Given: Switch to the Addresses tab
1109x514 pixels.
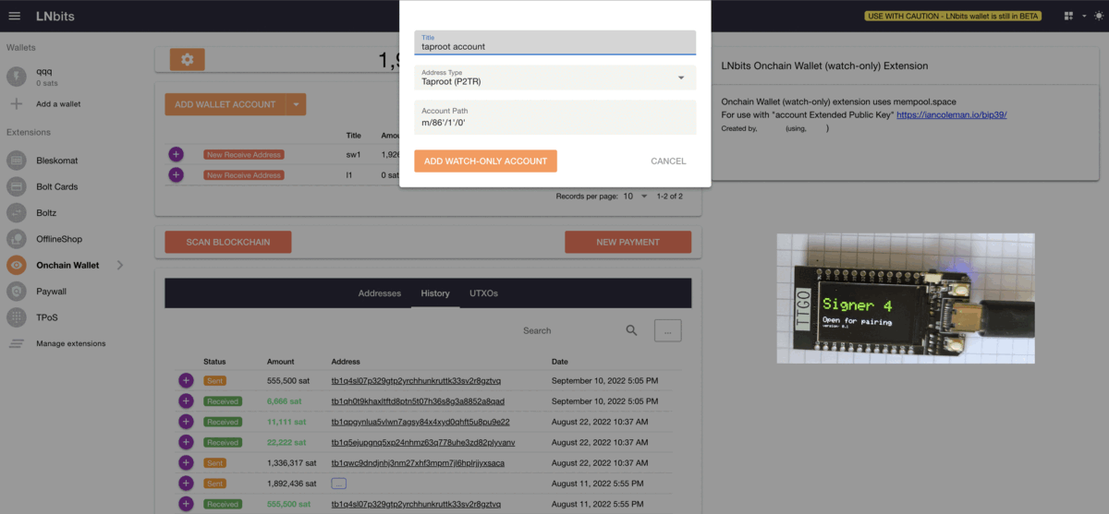Looking at the screenshot, I should tap(380, 293).
